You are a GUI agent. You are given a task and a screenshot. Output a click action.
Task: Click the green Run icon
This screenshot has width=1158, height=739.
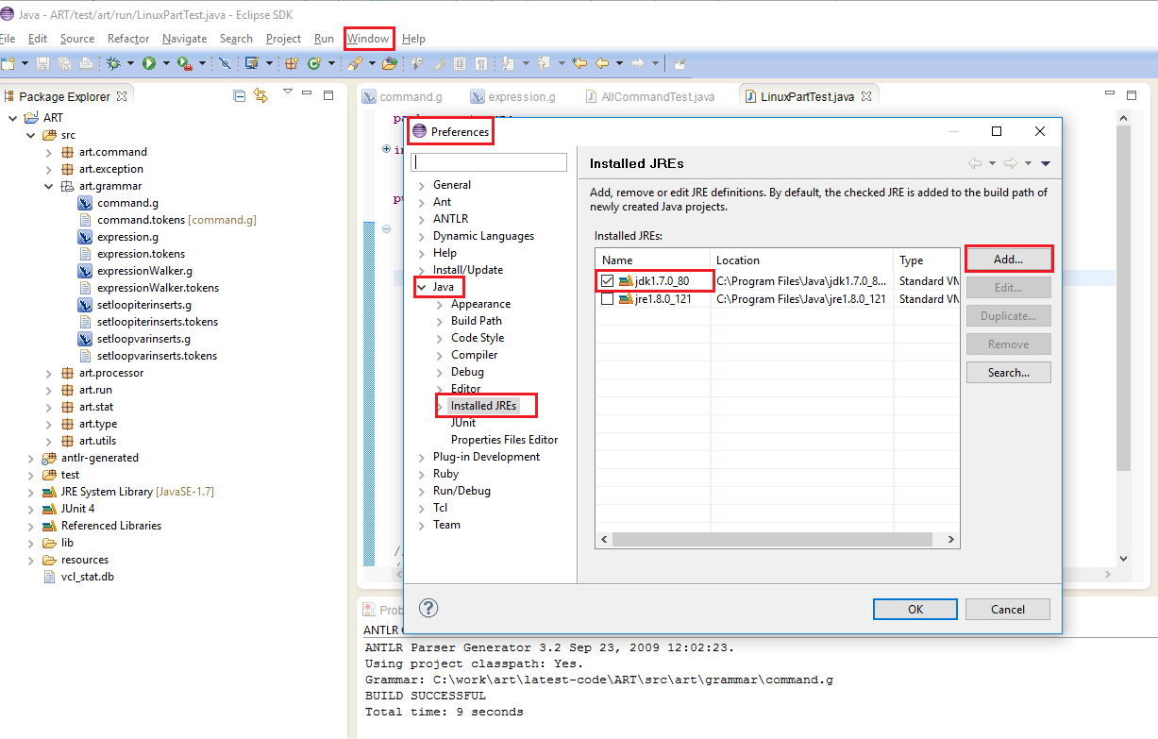(149, 63)
